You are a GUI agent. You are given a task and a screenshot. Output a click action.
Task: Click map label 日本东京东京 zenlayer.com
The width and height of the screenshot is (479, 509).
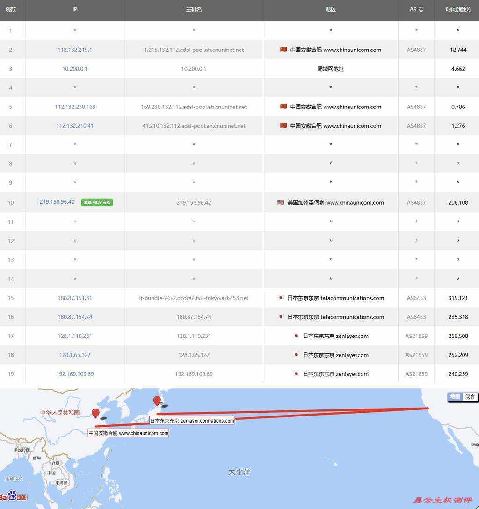(180, 421)
